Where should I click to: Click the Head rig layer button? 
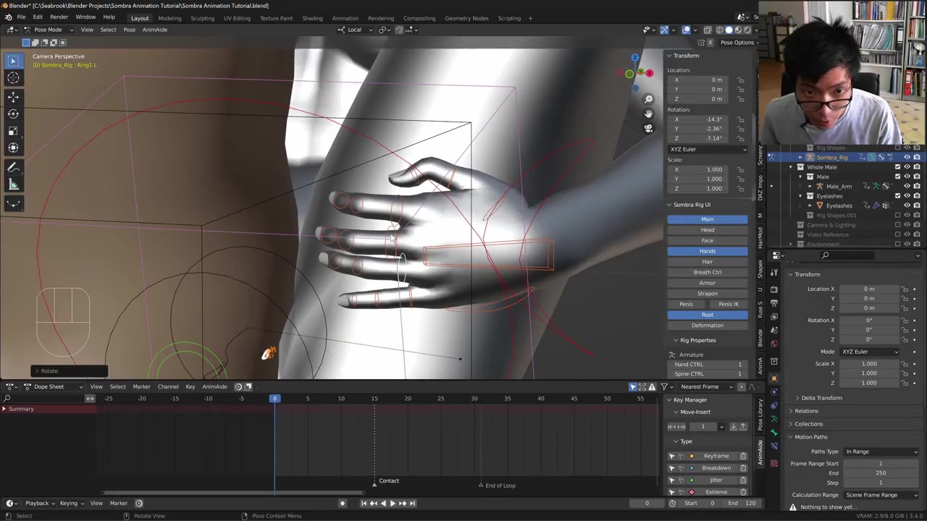pyautogui.click(x=707, y=230)
